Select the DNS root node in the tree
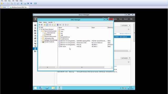This screenshot has width=168, height=94. pos(42,27)
